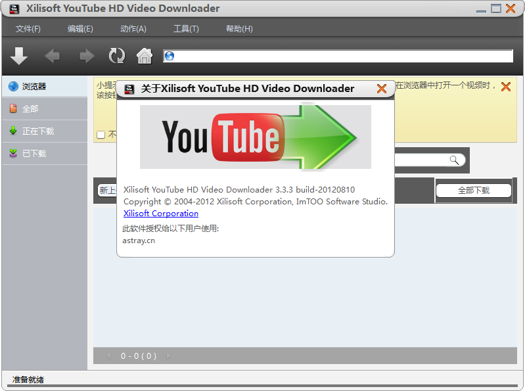Click the main window title app icon
The width and height of the screenshot is (525, 391).
[x=14, y=9]
